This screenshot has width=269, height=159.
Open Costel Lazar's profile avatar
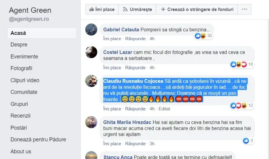tap(91, 52)
